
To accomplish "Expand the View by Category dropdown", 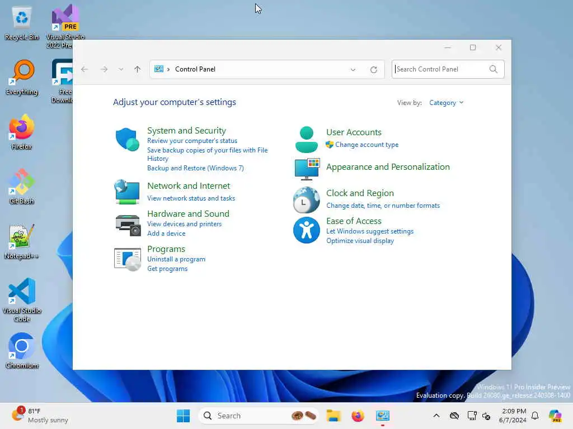I will [x=446, y=103].
